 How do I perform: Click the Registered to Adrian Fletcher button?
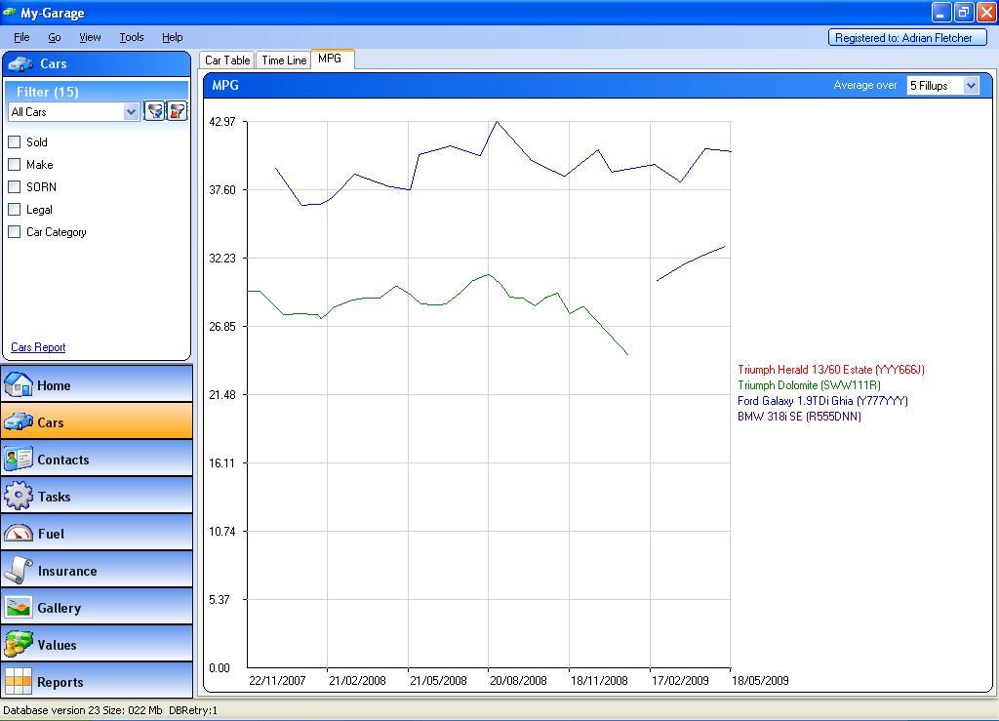(x=903, y=38)
